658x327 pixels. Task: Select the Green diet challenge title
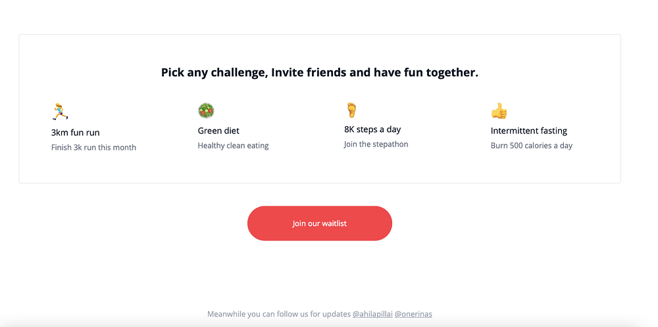(218, 131)
